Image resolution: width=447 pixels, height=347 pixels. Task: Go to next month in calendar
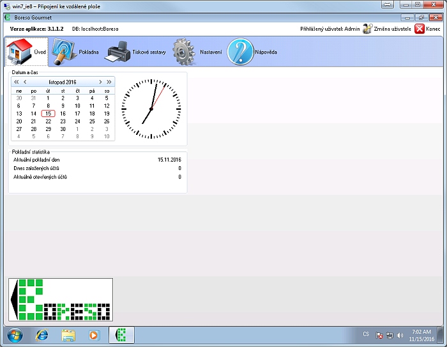[100, 82]
